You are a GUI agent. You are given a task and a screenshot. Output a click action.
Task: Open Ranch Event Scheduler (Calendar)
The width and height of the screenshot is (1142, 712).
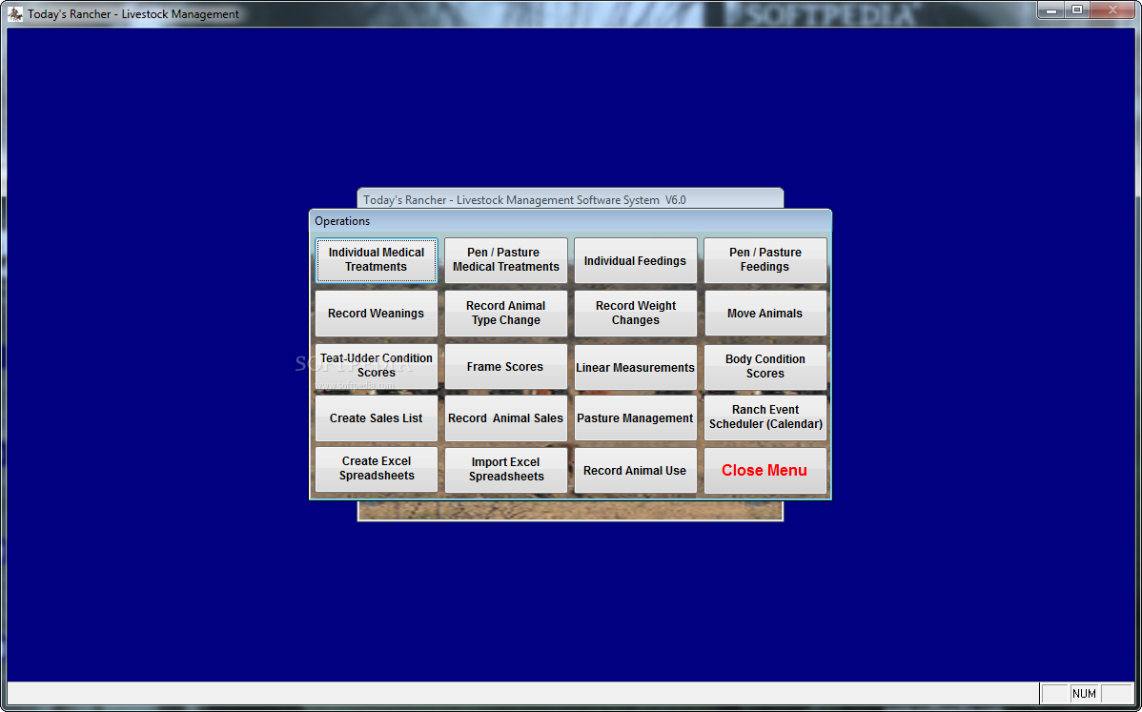point(765,417)
